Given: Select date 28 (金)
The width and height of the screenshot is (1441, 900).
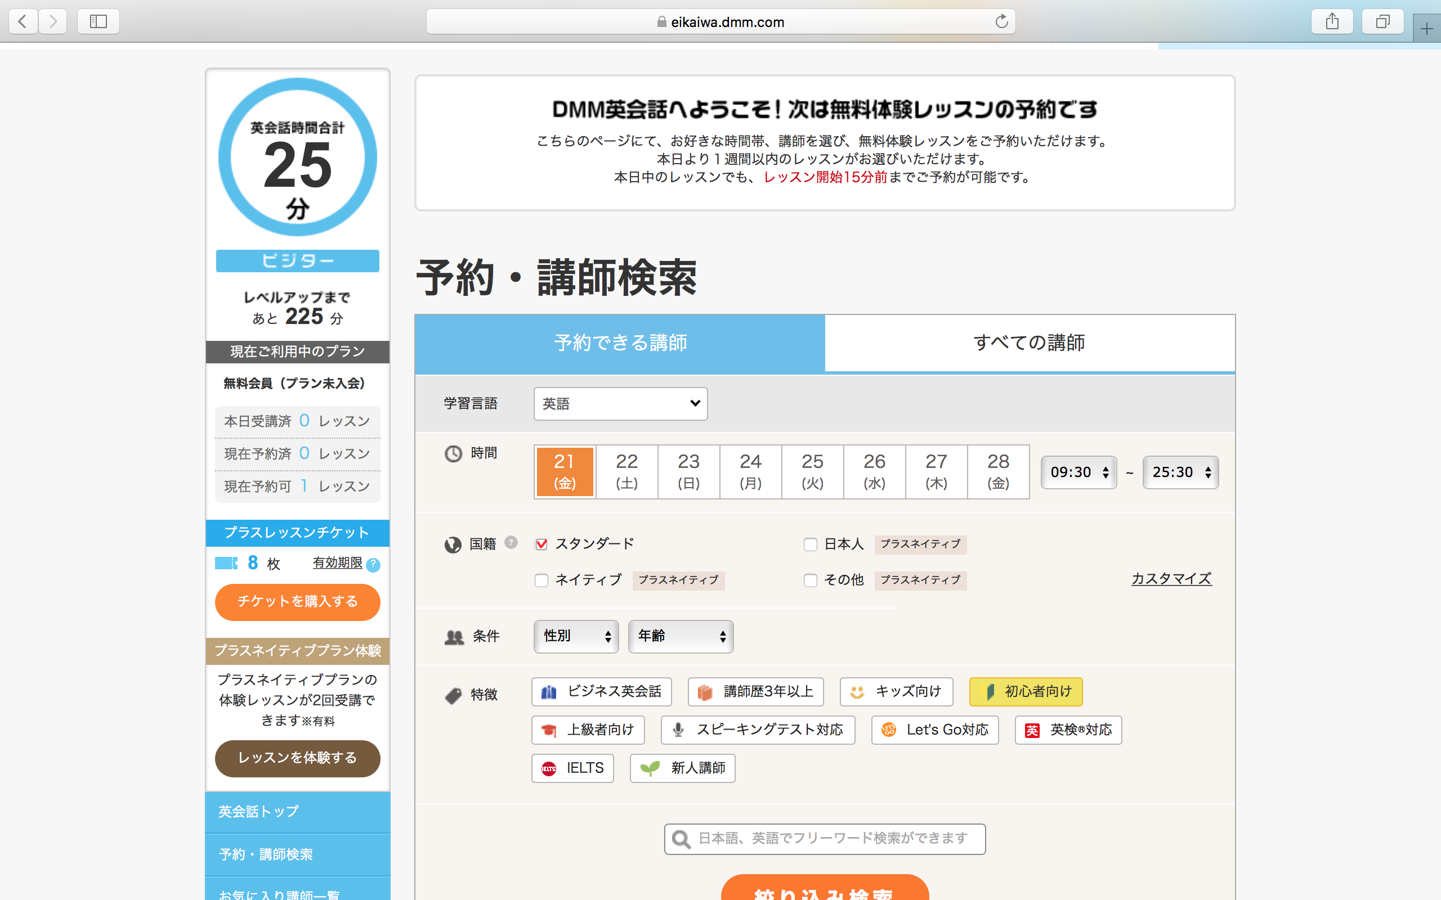Looking at the screenshot, I should [x=999, y=471].
